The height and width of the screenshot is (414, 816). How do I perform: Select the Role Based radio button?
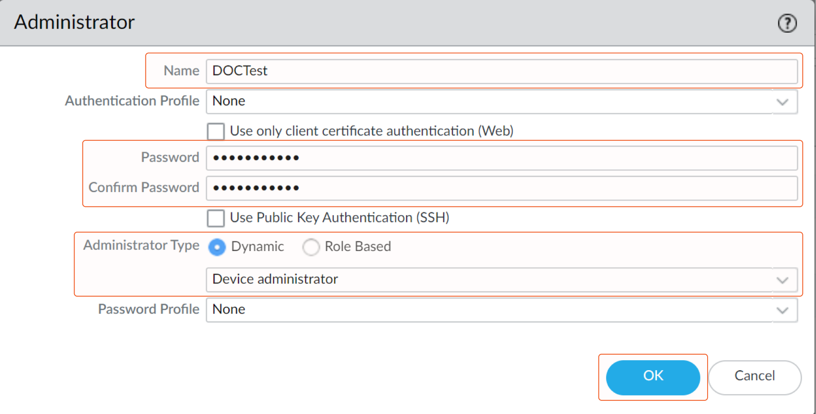311,247
